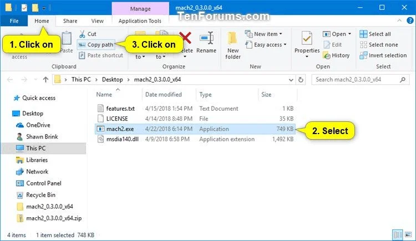Expand the Open button dropdown arrow

(349, 34)
